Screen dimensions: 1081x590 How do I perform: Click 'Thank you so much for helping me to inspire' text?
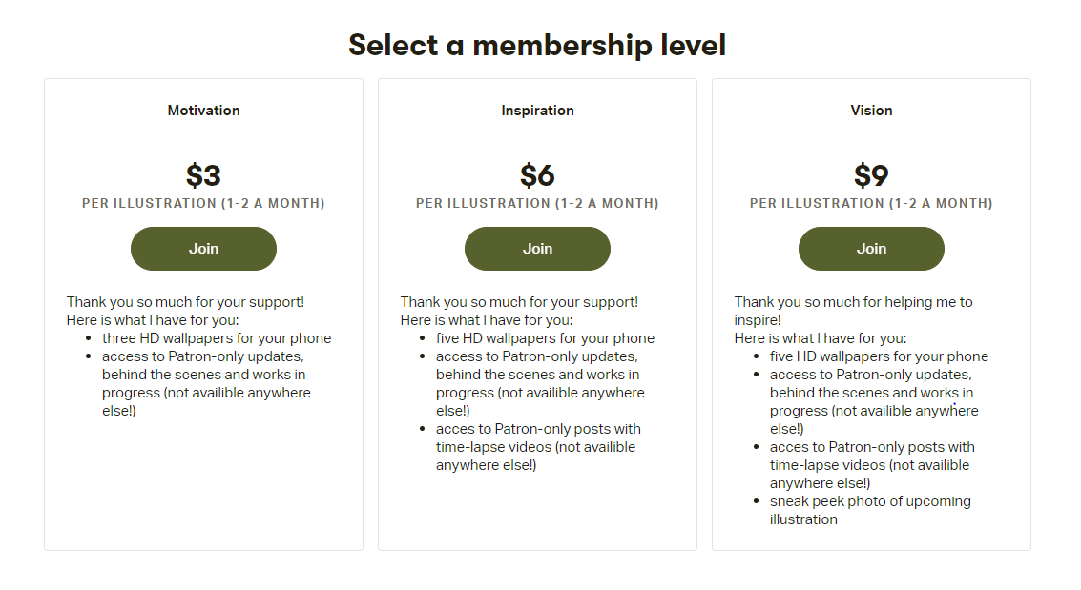click(854, 311)
